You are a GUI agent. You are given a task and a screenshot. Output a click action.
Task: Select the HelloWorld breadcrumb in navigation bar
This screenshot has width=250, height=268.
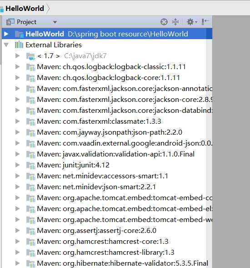pos(25,8)
